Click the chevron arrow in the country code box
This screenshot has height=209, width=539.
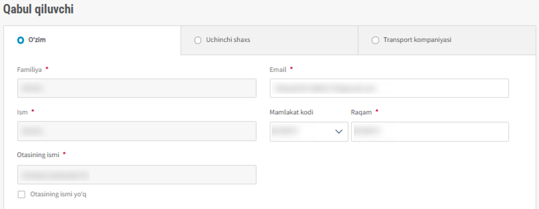[339, 132]
